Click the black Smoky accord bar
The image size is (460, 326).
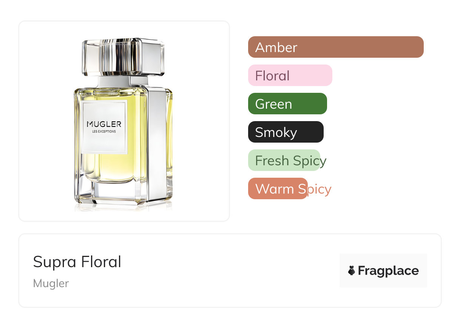coord(286,132)
